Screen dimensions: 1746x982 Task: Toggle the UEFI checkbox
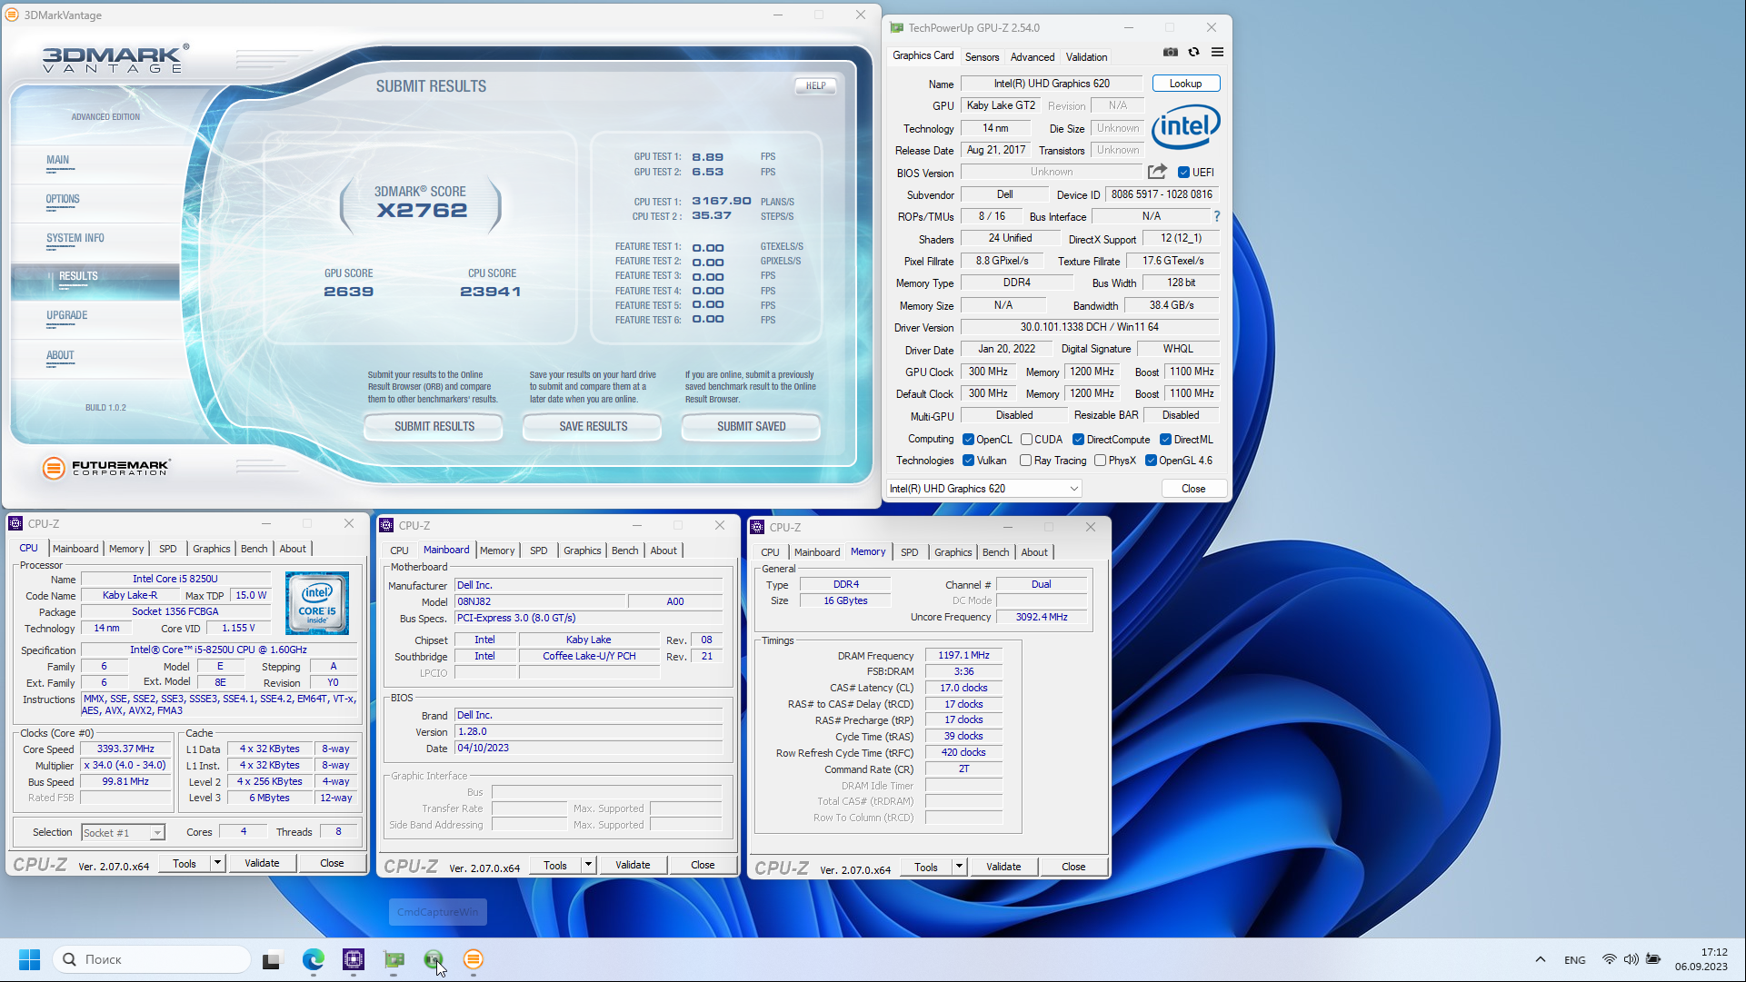point(1183,172)
